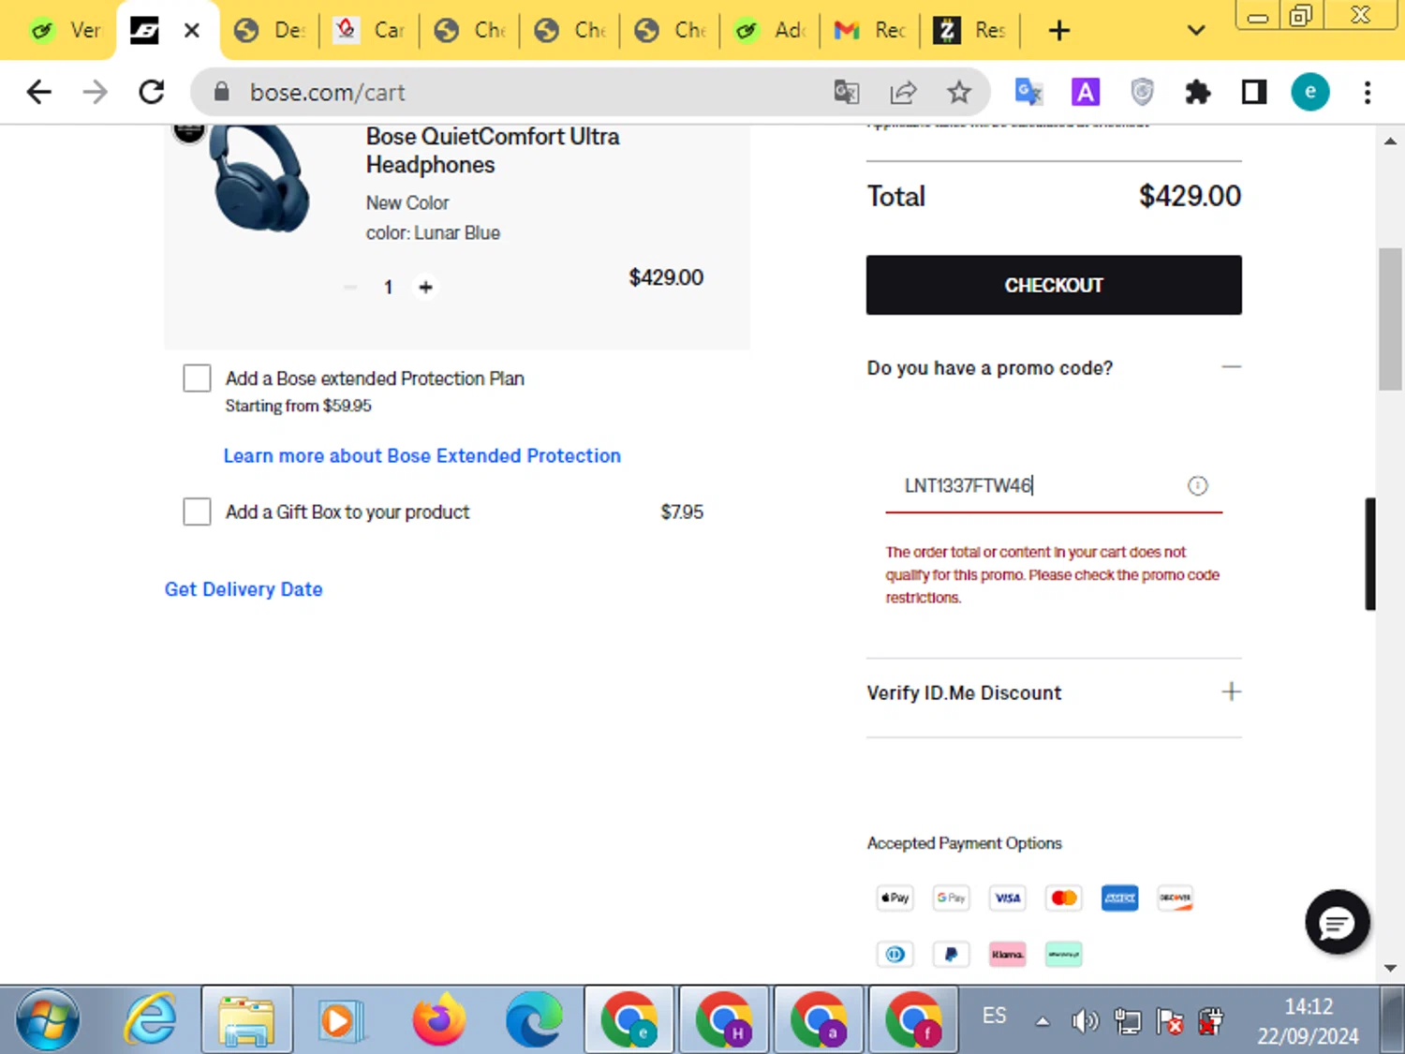This screenshot has width=1405, height=1054.
Task: Reload the Bose cart page
Action: click(x=152, y=92)
